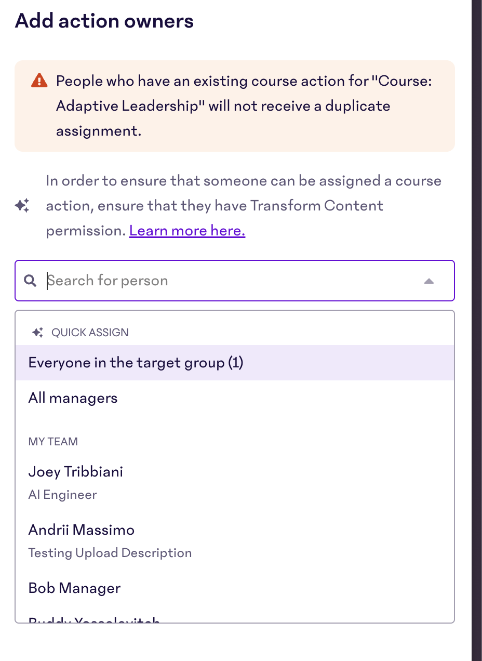Click the sparkle icon beside permission note
The image size is (482, 661).
pyautogui.click(x=22, y=206)
